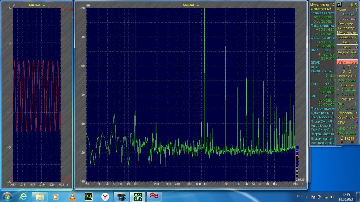The width and height of the screenshot is (360, 202).
Task: Click the red wave app taskbar icon
Action: tap(154, 197)
